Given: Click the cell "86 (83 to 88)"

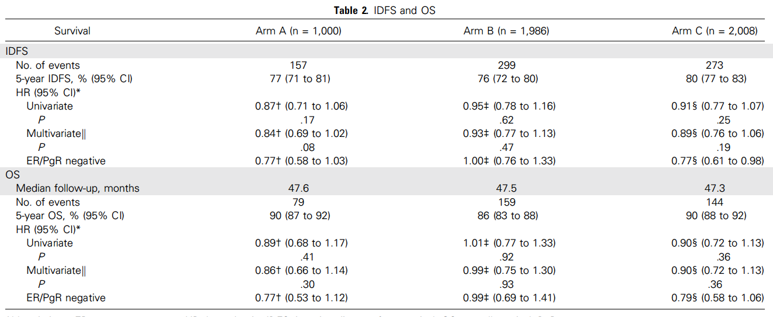Looking at the screenshot, I should (507, 216).
